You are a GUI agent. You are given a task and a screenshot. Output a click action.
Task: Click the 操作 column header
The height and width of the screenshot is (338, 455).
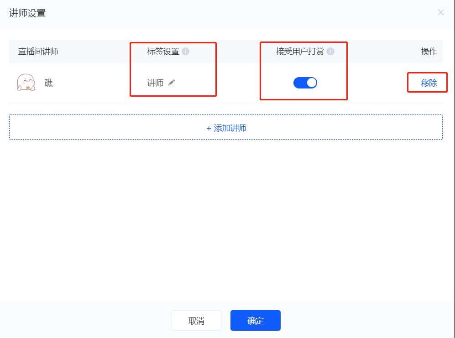point(429,52)
